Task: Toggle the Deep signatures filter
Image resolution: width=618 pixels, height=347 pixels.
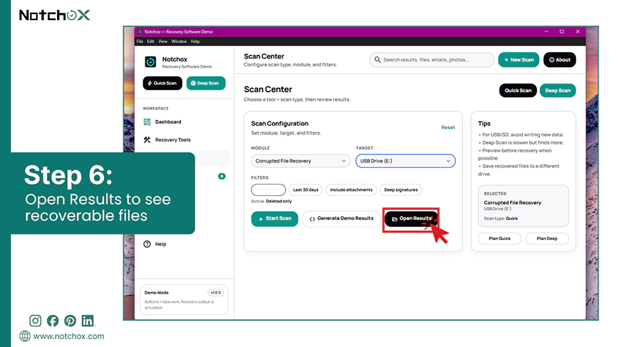Action: tap(401, 190)
